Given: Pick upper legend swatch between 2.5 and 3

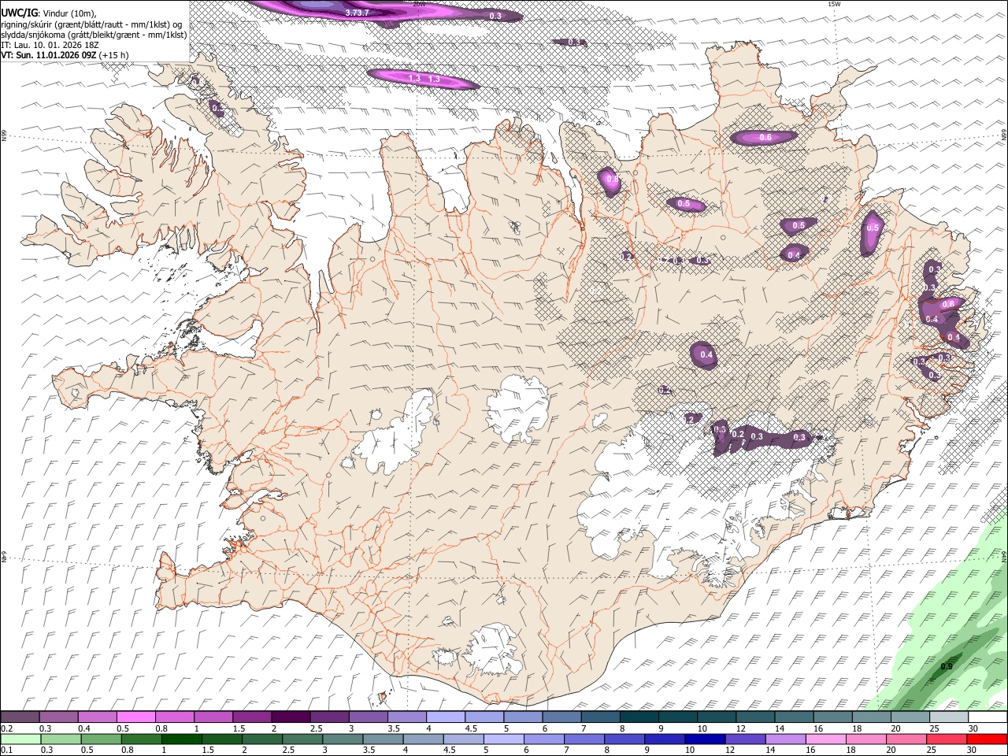Looking at the screenshot, I should (x=328, y=717).
